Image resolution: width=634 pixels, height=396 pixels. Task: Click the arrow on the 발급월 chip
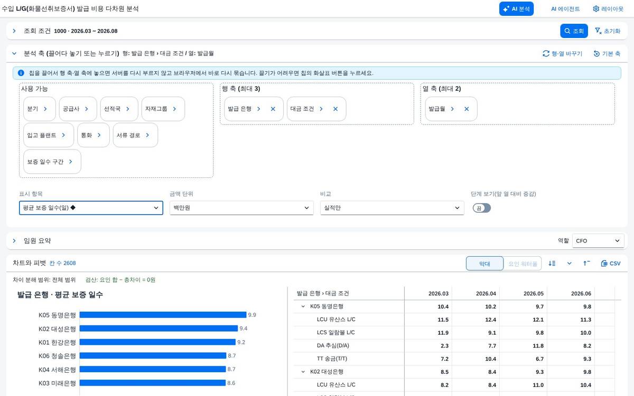[452, 109]
